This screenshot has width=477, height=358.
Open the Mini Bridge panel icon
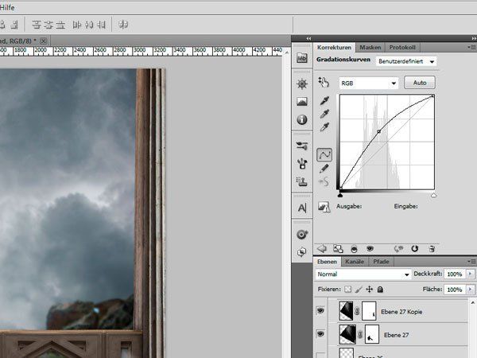(x=302, y=58)
